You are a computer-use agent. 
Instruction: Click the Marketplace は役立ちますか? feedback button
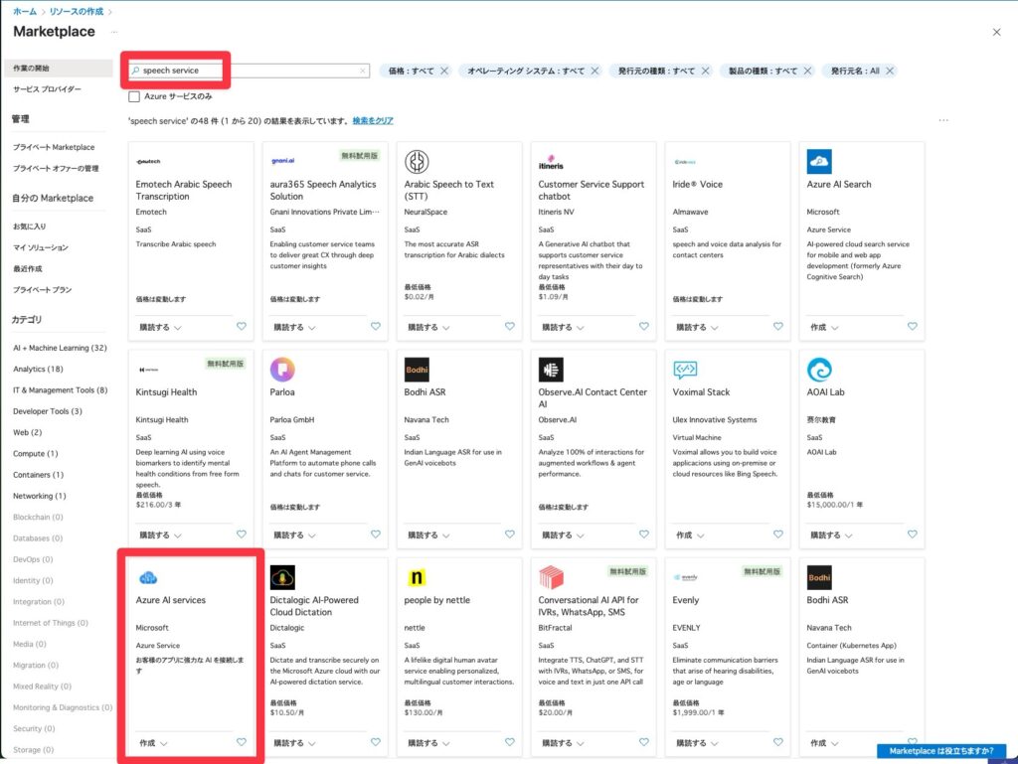(941, 751)
